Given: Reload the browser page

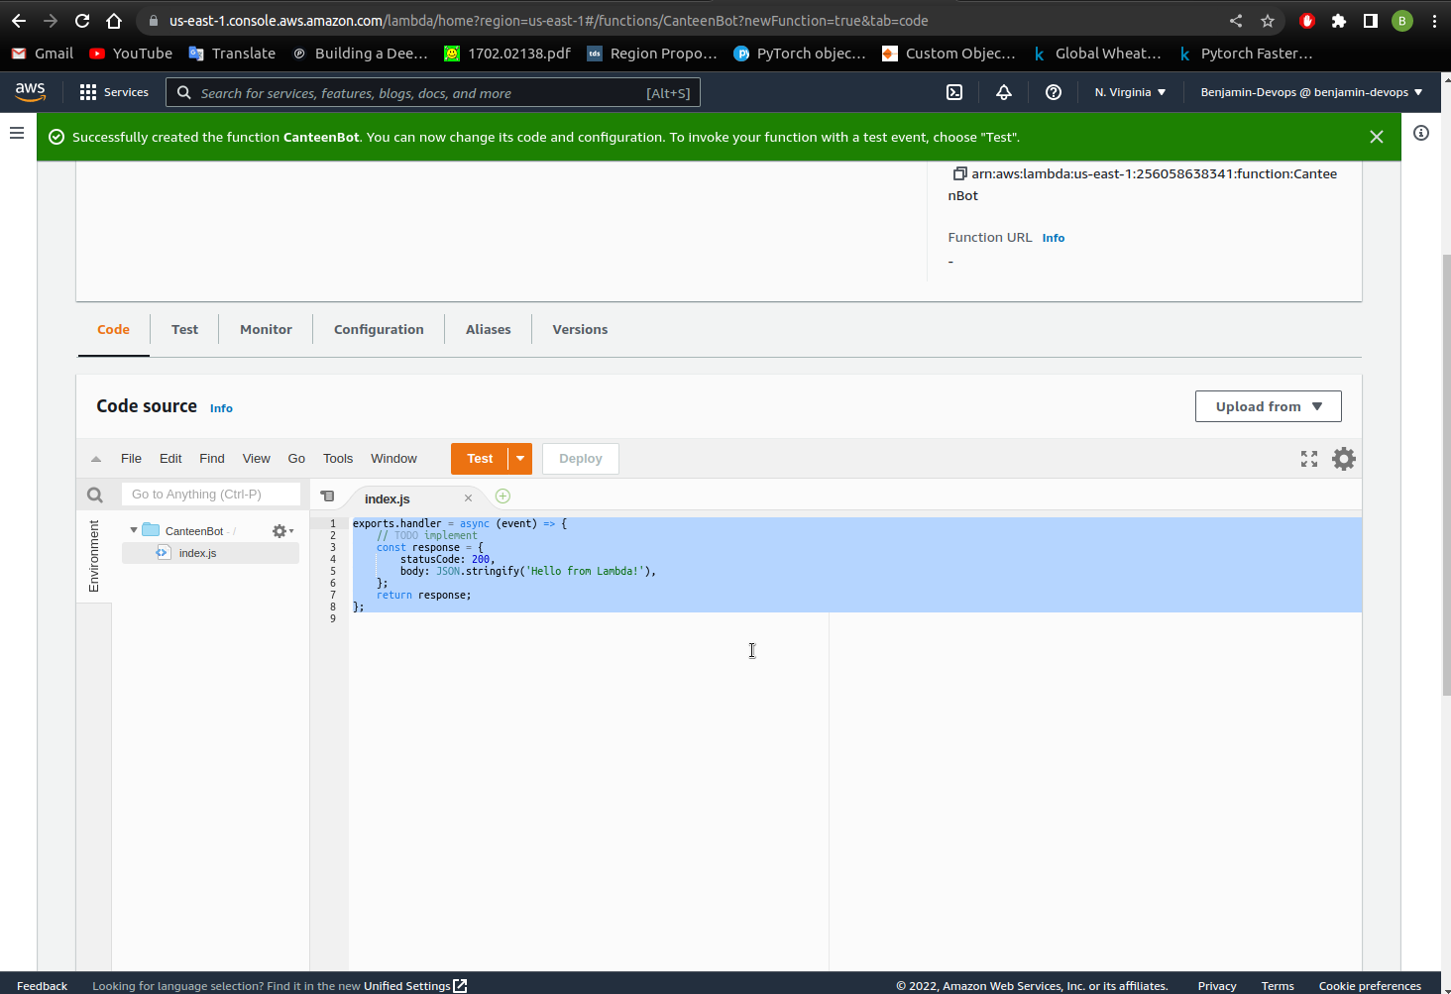Looking at the screenshot, I should tap(82, 21).
